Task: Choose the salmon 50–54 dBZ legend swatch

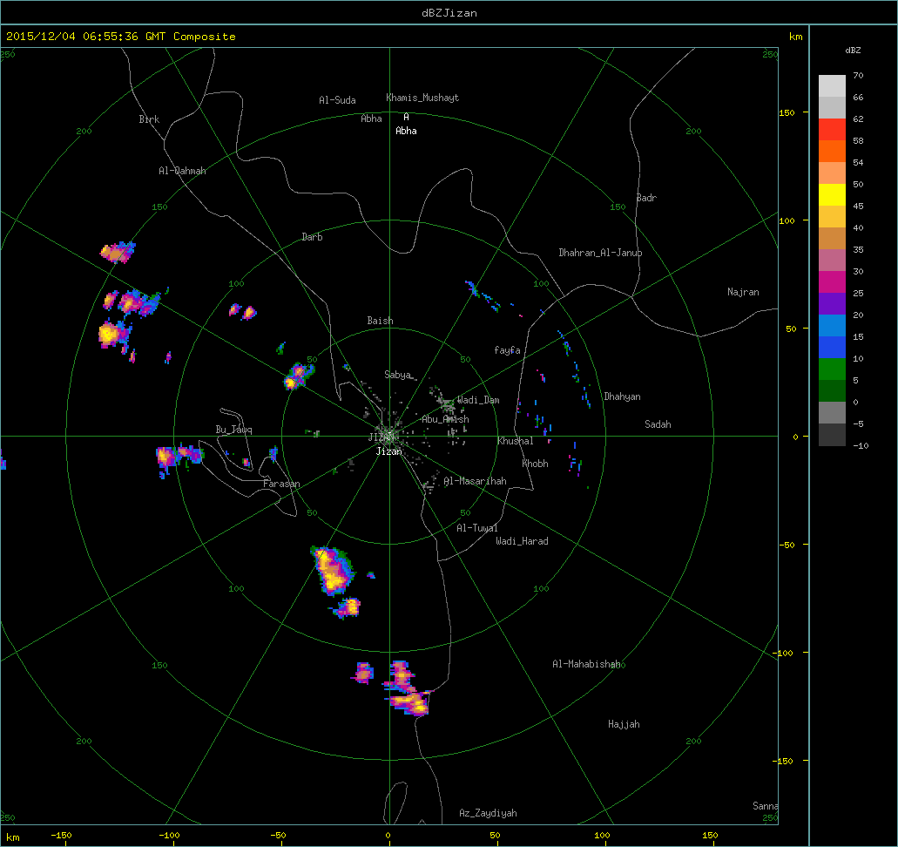Action: pyautogui.click(x=832, y=173)
